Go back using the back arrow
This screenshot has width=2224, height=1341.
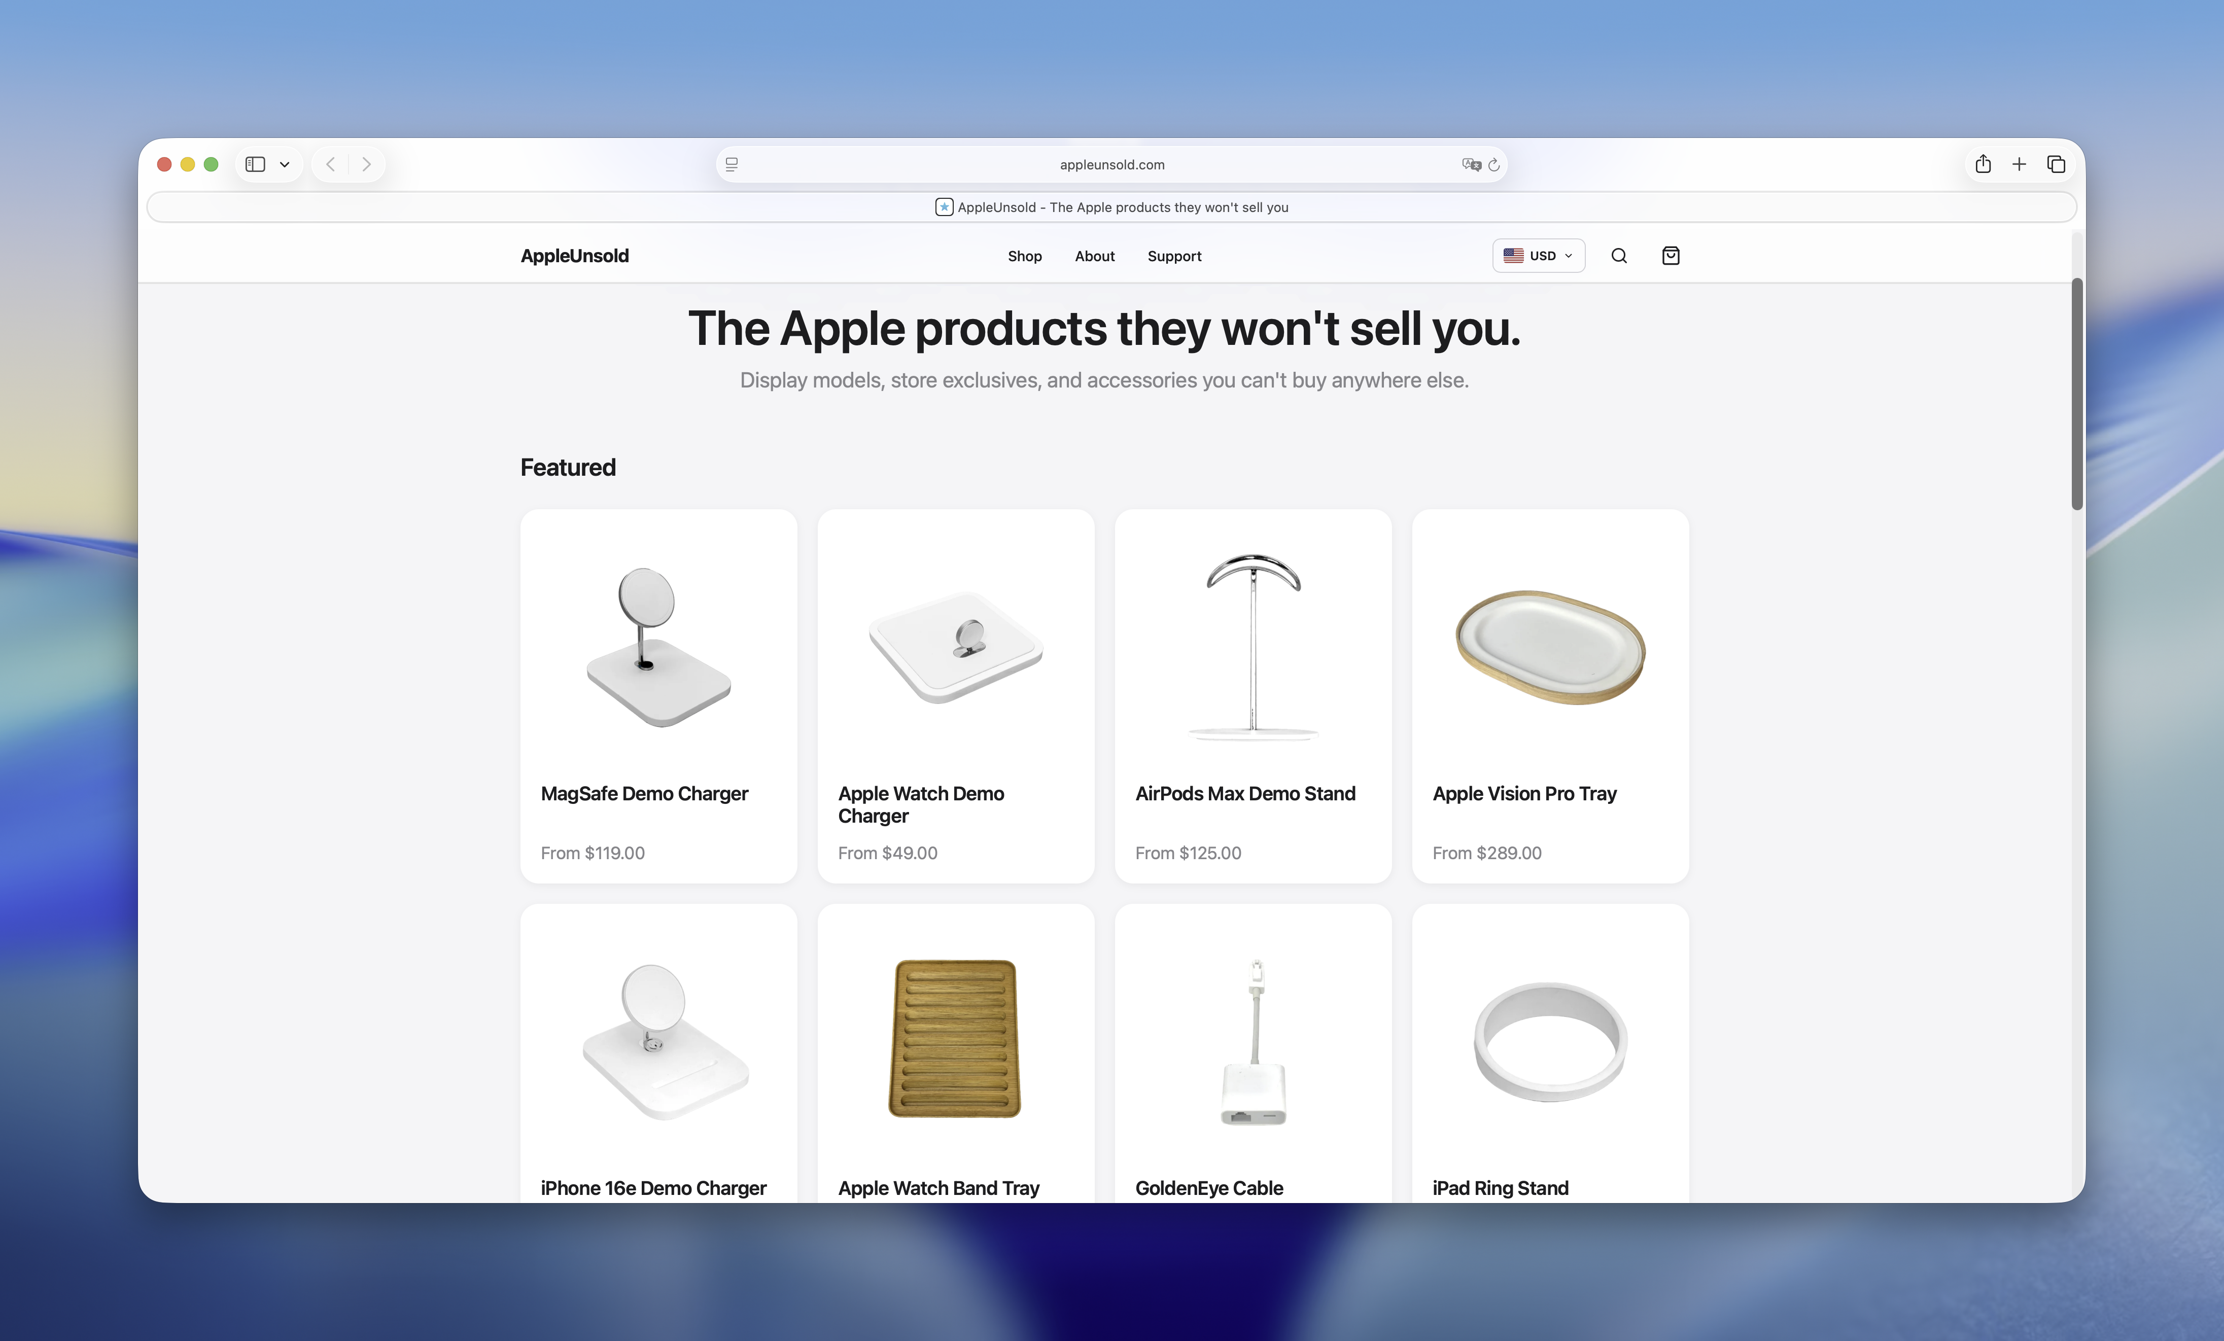tap(330, 164)
